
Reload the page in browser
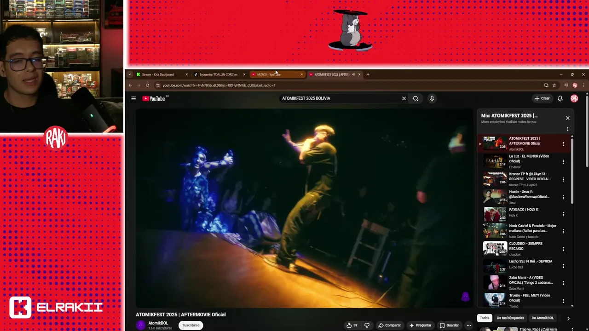(147, 85)
